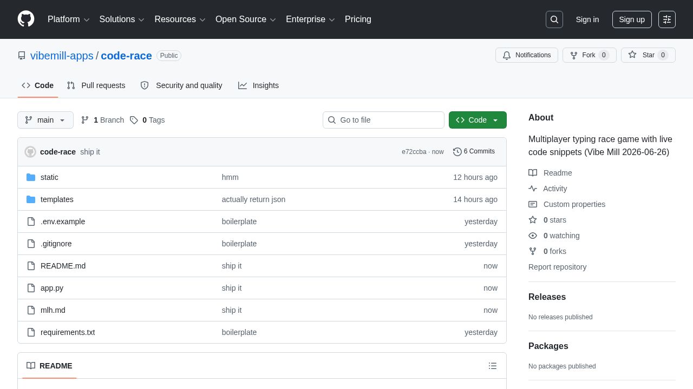Image resolution: width=693 pixels, height=389 pixels.
Task: Expand the Enterprise dropdown
Action: 311,19
